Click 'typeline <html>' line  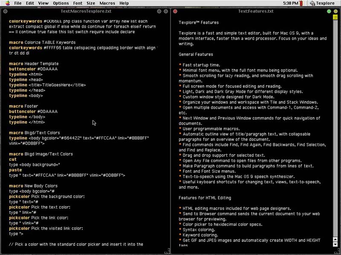[26, 74]
